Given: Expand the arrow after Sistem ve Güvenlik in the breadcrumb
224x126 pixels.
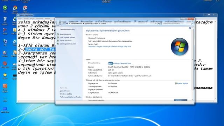Looking at the screenshot, I should point(100,23).
